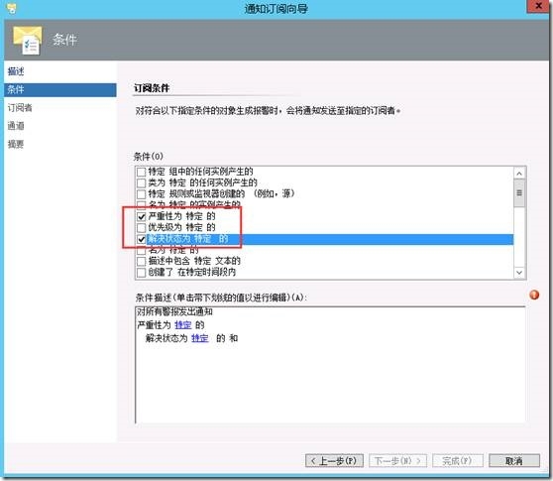Click the 上一步(P) button
This screenshot has height=481, width=553.
[x=334, y=460]
